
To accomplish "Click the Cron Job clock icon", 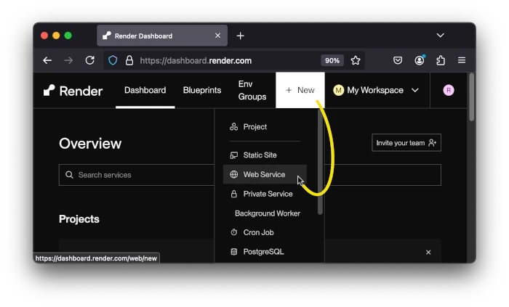I will (x=233, y=232).
